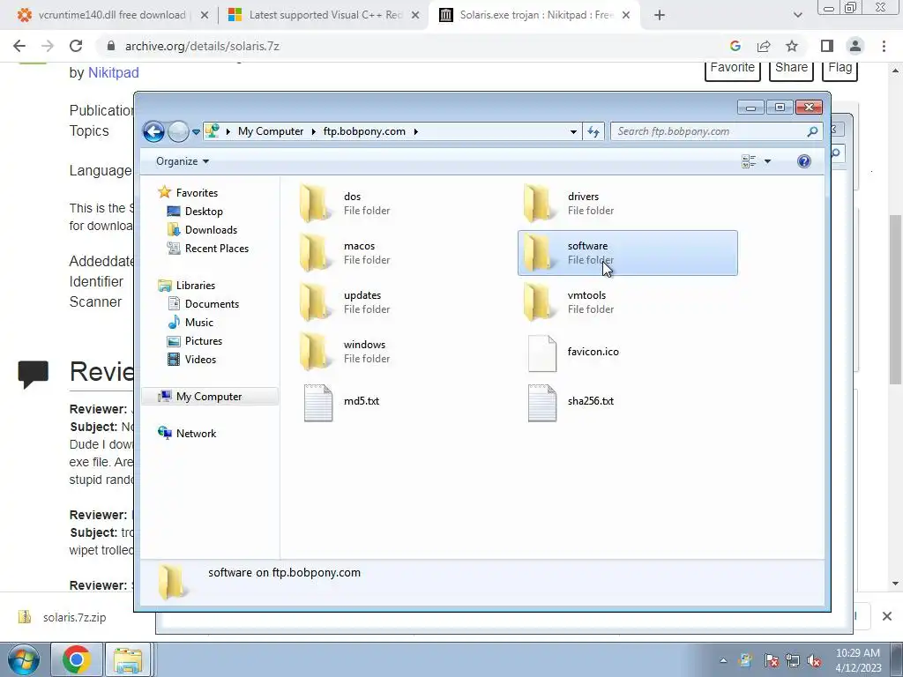This screenshot has height=677, width=903.
Task: Click the Google icon in address bar
Action: click(735, 46)
